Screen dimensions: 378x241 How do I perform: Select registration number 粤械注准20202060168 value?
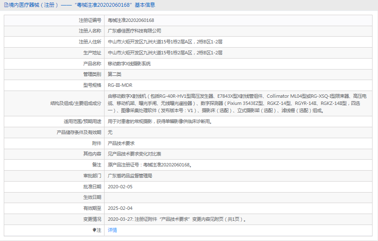point(131,21)
